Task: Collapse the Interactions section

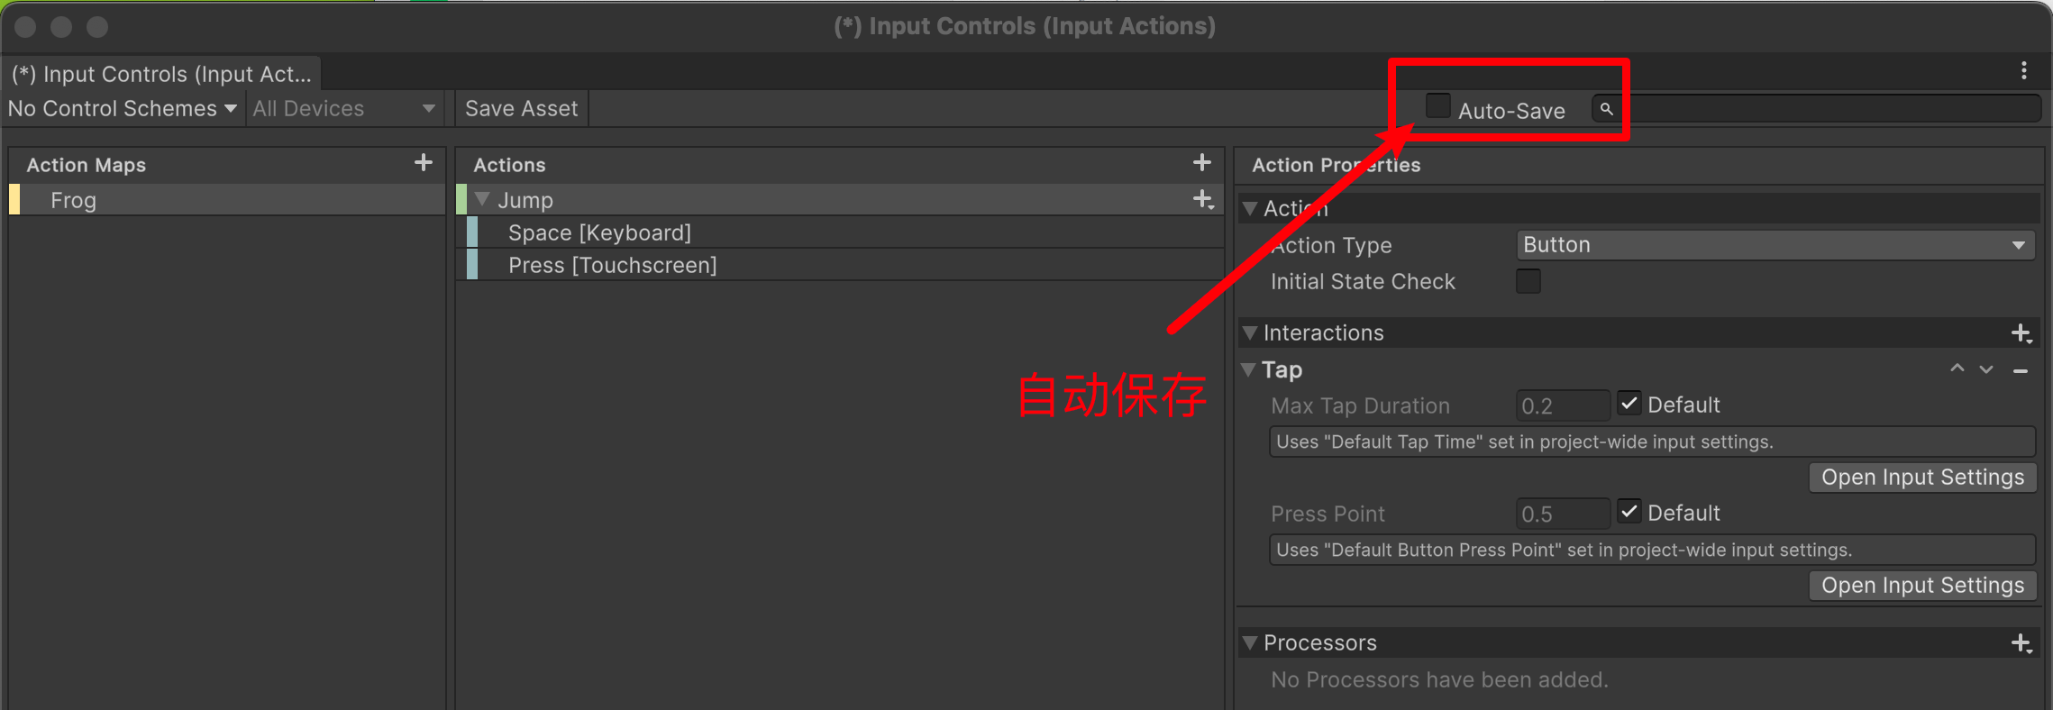Action: (1250, 332)
